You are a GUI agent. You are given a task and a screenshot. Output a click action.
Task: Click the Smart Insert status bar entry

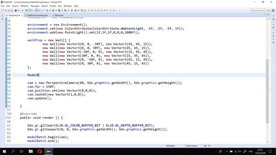pyautogui.click(x=191, y=146)
